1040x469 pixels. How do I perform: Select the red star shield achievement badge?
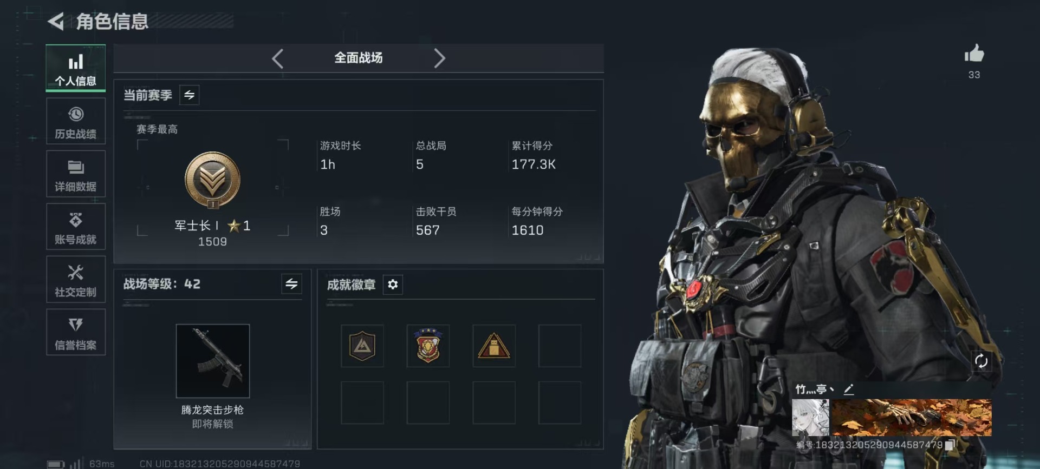428,346
